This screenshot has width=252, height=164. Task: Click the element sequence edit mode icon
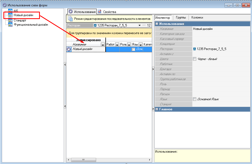pyautogui.click(x=70, y=19)
